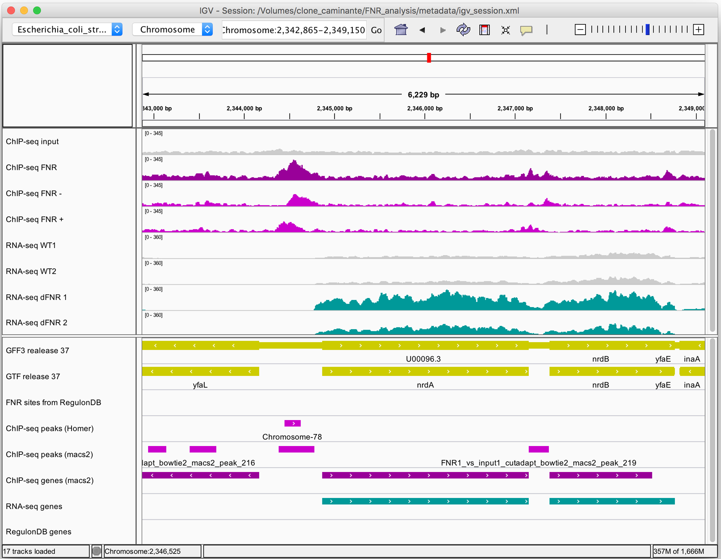Click the nrdA block in ChIP-seq genes track
This screenshot has width=721, height=559.
(425, 475)
